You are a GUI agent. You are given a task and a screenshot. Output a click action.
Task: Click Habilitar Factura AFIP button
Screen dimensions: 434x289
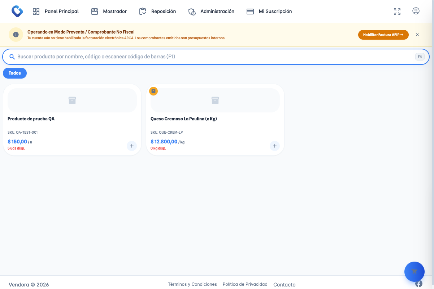tap(383, 35)
